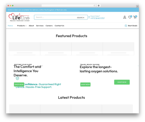The image size is (145, 122).
Task: Click the LifeLine logo
Action: [x=19, y=17]
